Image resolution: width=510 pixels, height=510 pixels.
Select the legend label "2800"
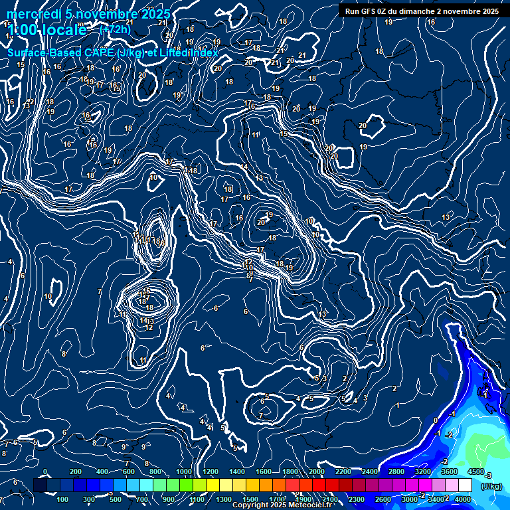click(396, 471)
